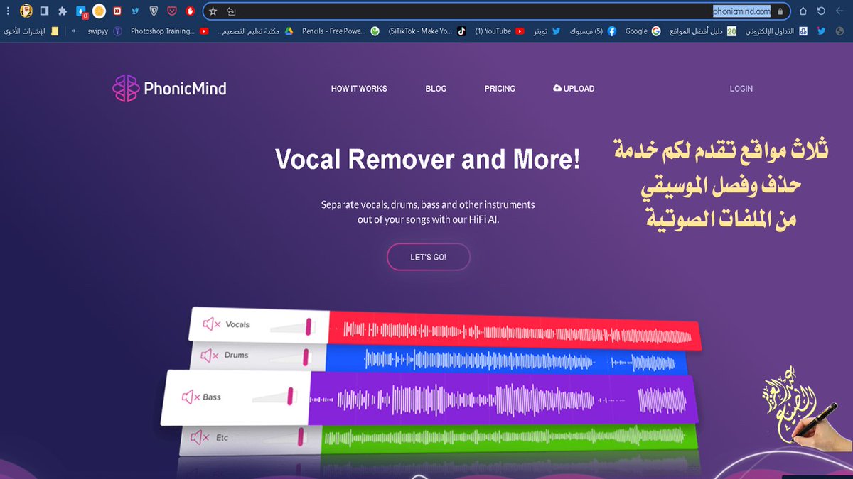Reload the page with the refresh icon
Image resolution: width=853 pixels, height=479 pixels.
(821, 11)
